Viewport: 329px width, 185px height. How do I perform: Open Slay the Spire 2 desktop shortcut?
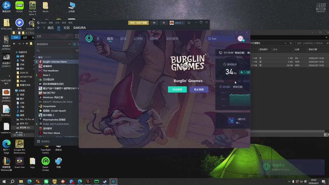point(32,8)
